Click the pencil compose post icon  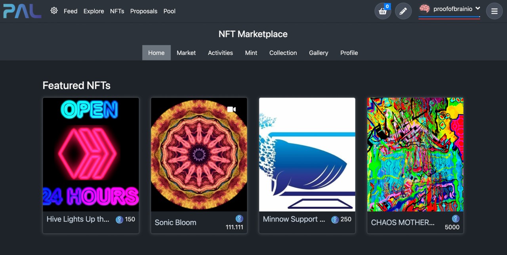[x=403, y=11]
